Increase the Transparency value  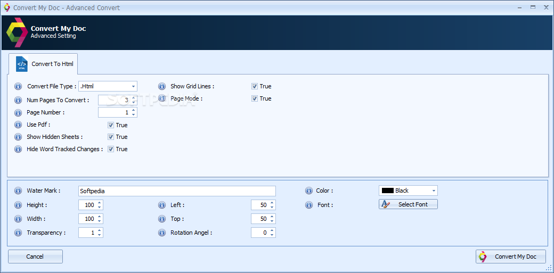coord(99,230)
